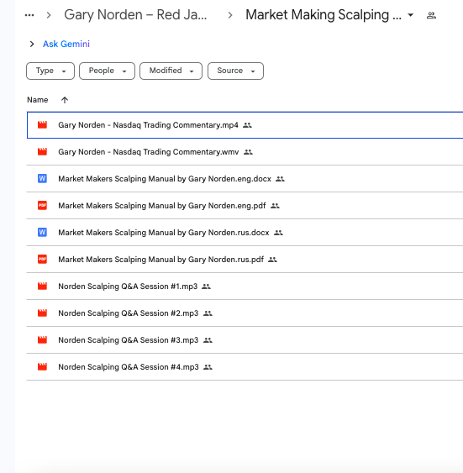Click shared icon beside Norden.eng.docx

click(280, 179)
